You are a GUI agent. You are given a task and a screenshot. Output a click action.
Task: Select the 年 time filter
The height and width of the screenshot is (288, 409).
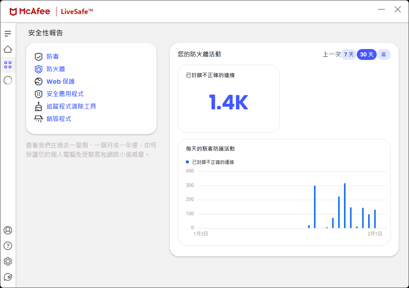coord(384,54)
